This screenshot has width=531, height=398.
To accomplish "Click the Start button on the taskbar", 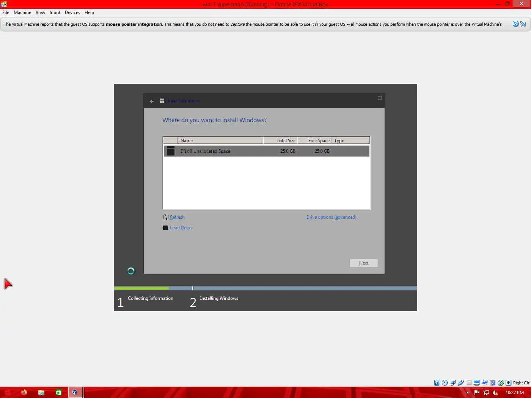I will tap(8, 392).
